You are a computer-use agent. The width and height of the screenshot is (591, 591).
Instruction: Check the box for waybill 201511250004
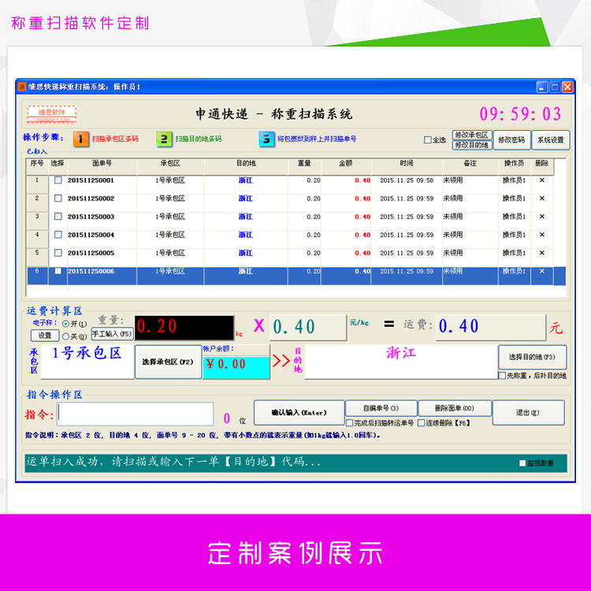point(58,235)
